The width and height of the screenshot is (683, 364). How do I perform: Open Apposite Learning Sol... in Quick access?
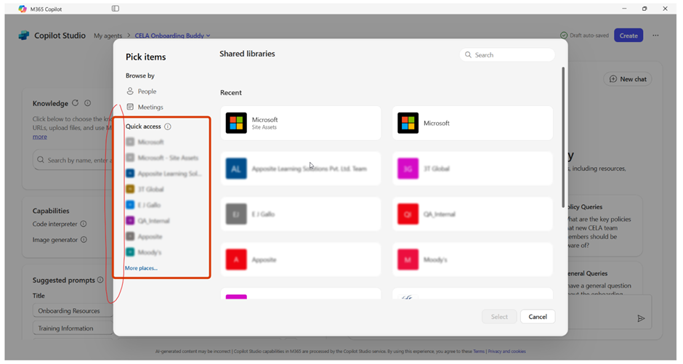coord(163,174)
